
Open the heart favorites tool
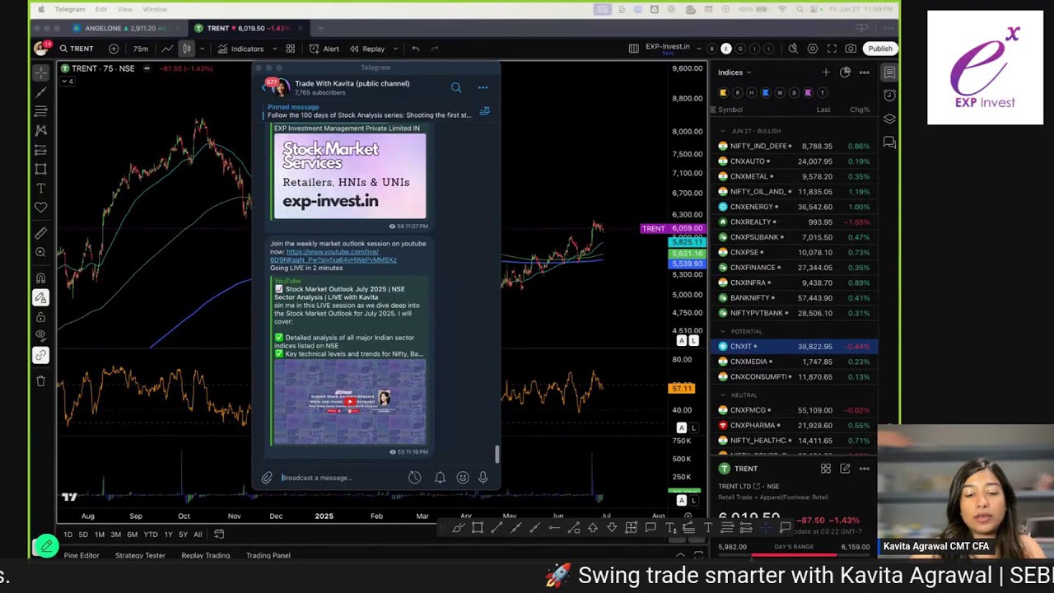click(40, 208)
